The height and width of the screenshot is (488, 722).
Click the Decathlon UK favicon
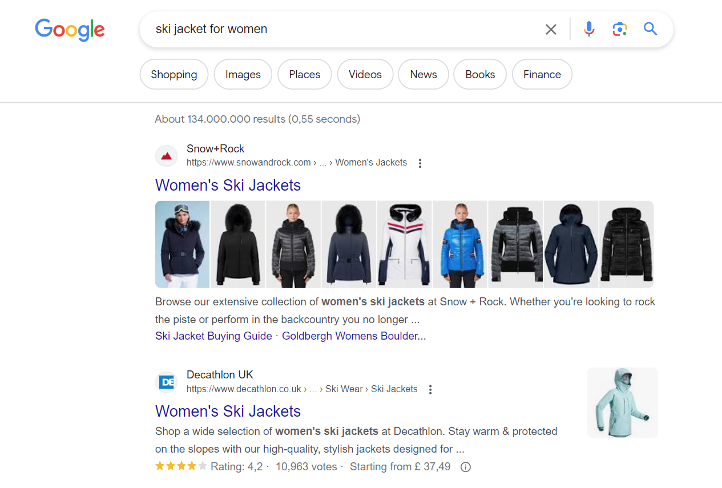click(166, 382)
